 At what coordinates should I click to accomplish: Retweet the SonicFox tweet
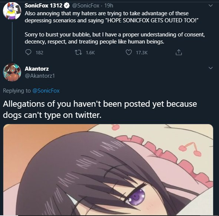coord(78,52)
